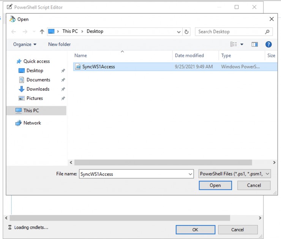Select the SyncWS1Access script file
The width and height of the screenshot is (281, 239).
point(98,66)
